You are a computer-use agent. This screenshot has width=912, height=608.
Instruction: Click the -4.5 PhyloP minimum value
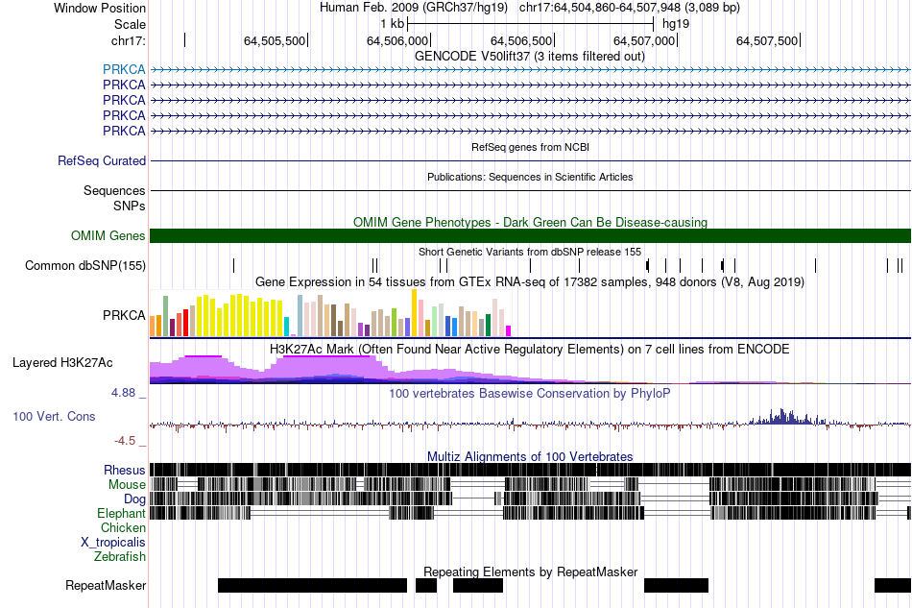125,441
